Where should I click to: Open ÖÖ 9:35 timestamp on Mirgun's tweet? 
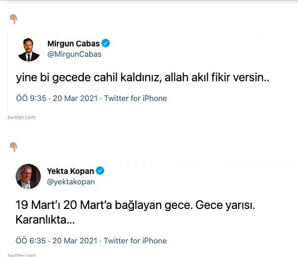point(31,99)
